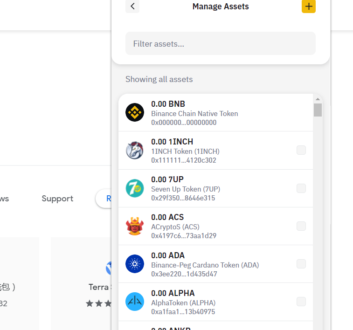Click the asset list scroll-up arrow

click(x=318, y=99)
